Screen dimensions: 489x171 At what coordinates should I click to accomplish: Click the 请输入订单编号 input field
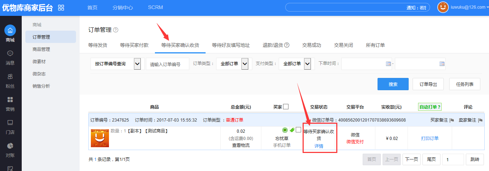pos(168,64)
